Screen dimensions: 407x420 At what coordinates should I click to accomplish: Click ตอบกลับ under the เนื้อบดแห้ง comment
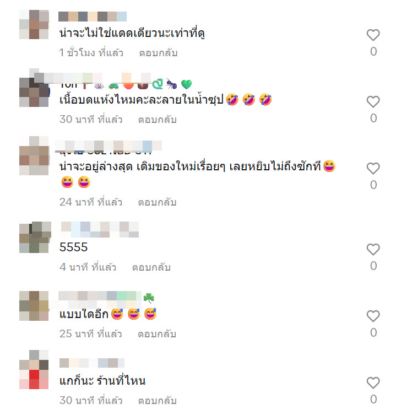tap(158, 119)
